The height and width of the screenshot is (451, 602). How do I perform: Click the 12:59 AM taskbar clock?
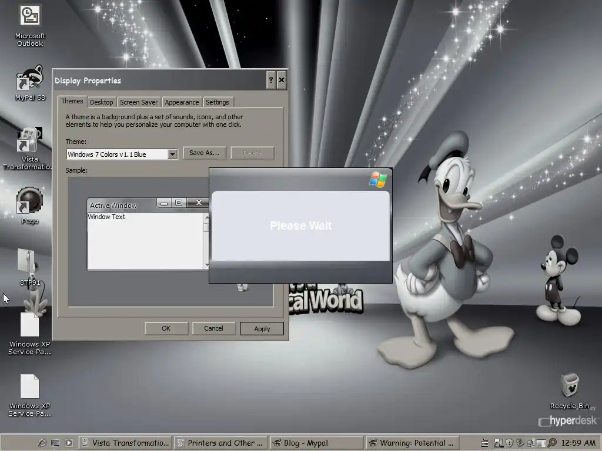pos(578,443)
